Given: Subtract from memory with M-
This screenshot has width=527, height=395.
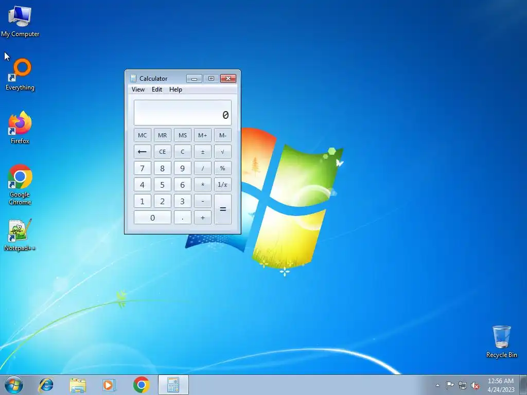Looking at the screenshot, I should tap(223, 135).
